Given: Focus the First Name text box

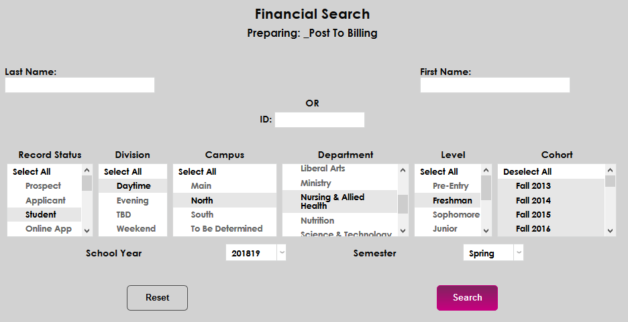Looking at the screenshot, I should (494, 85).
